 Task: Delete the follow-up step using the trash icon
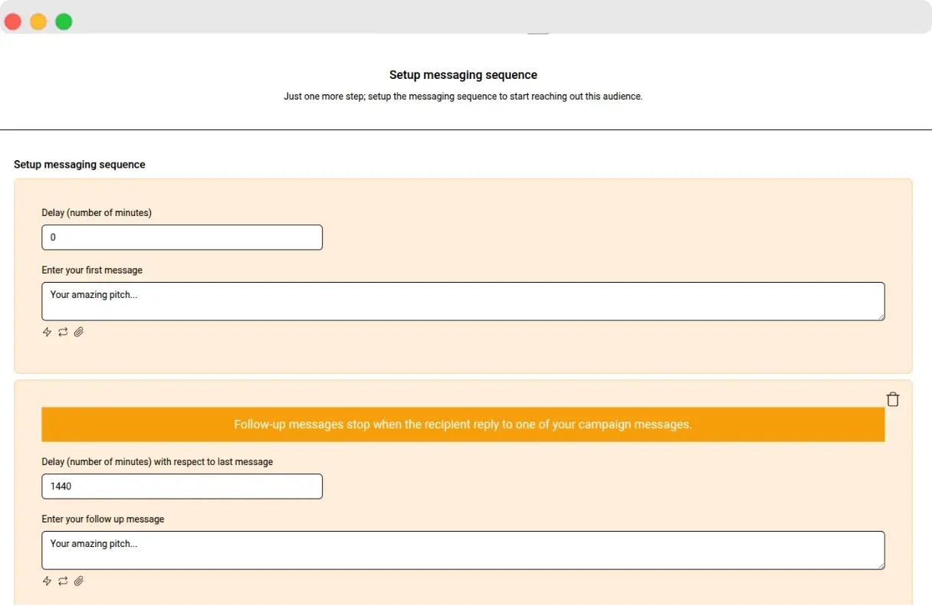click(892, 398)
